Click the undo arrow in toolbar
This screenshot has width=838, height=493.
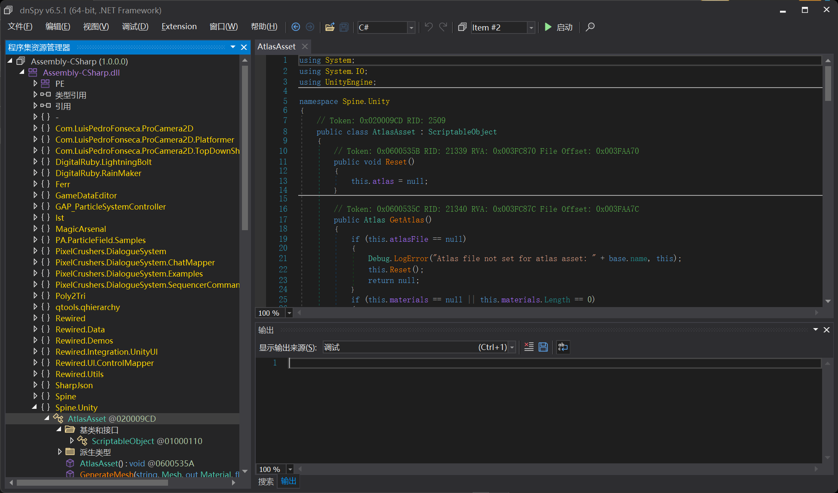(x=428, y=27)
